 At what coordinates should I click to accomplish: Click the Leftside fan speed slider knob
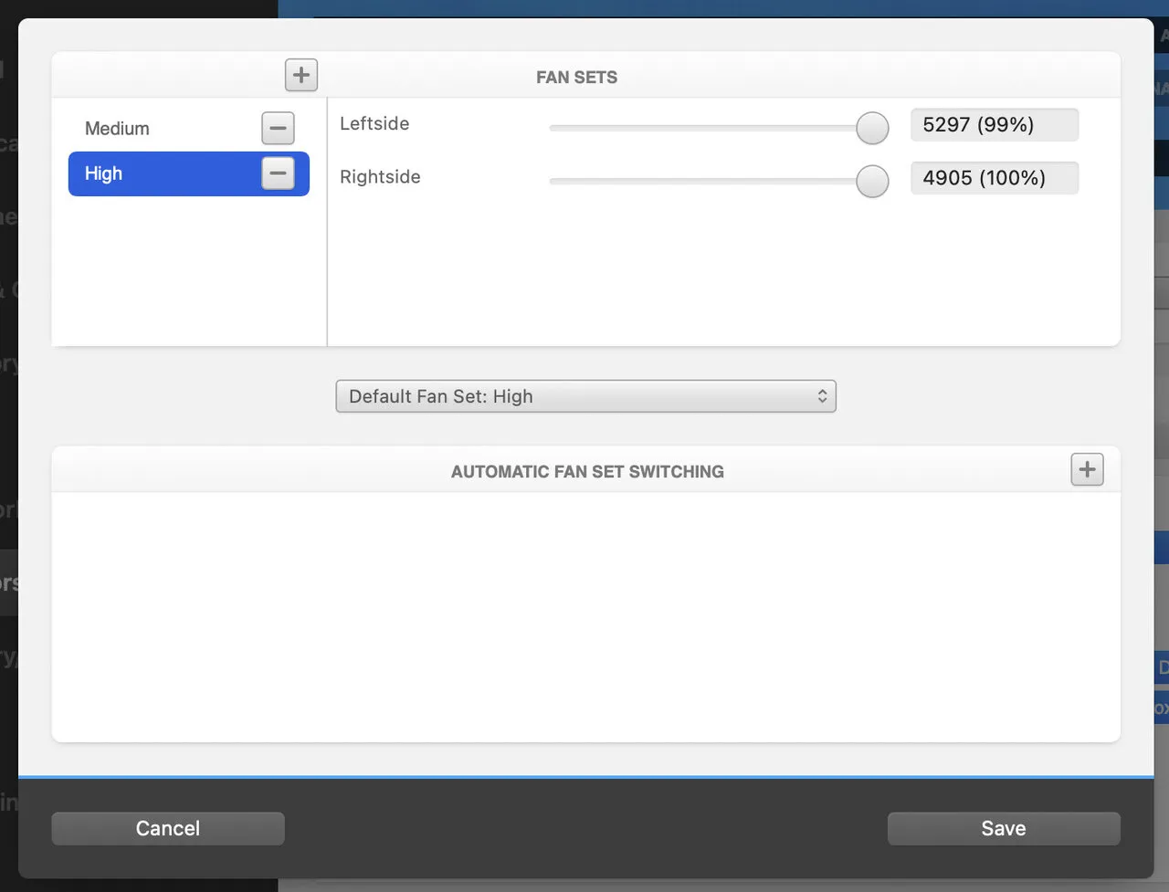coord(872,129)
